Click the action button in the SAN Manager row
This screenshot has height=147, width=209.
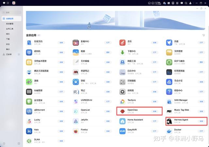[201, 102]
